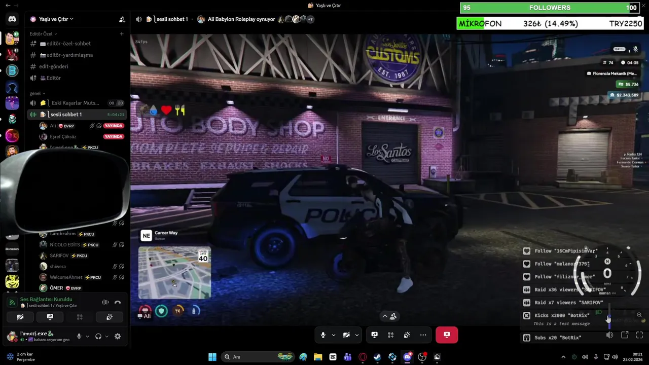Adjust the stream volume slider
Viewport: 649px width, 365px height.
[609, 317]
